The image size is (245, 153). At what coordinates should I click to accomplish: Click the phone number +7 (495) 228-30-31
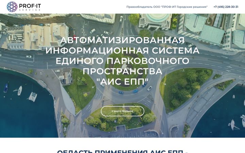[226, 7]
